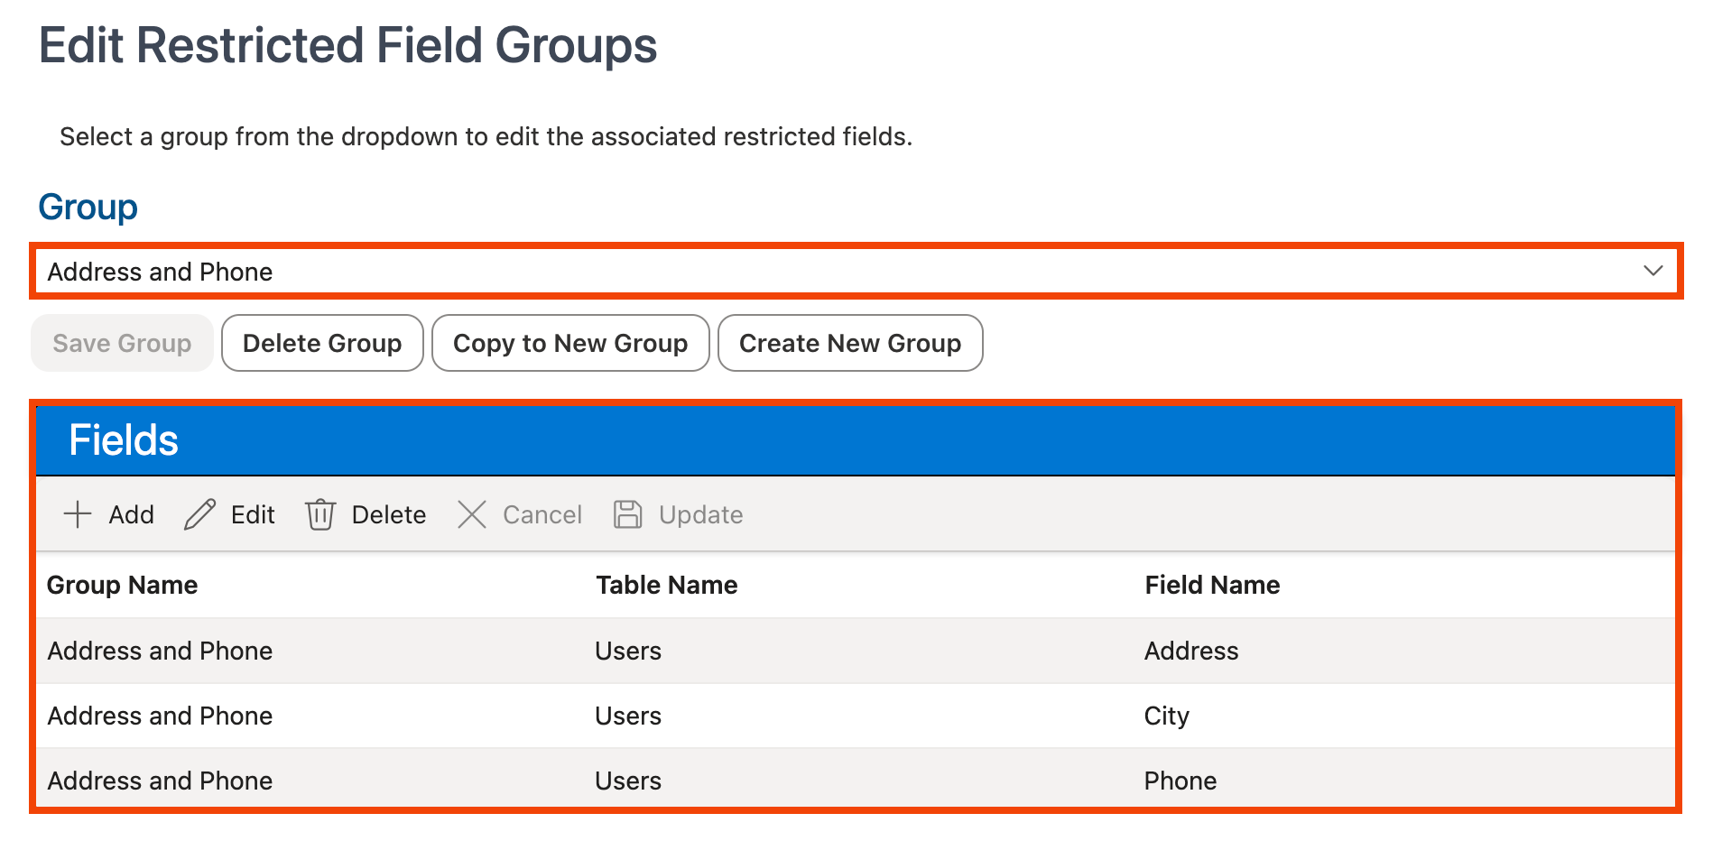
Task: Select the Edit pencil icon
Action: (x=200, y=514)
